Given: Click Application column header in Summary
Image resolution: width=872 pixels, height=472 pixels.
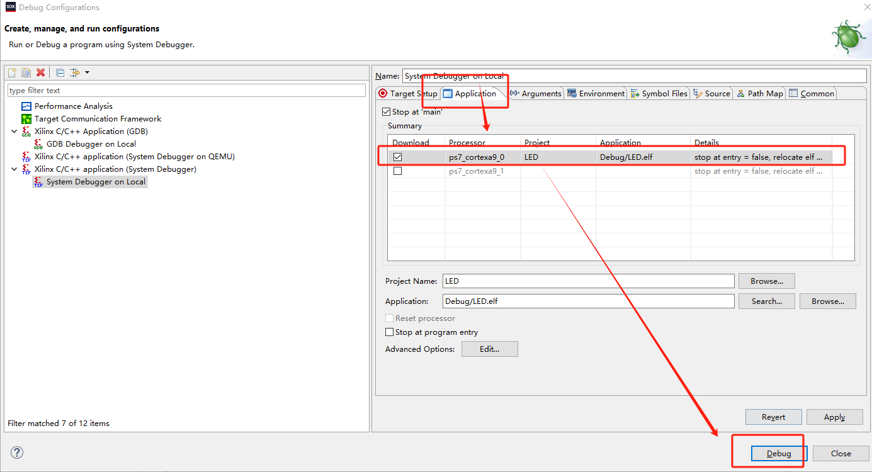Looking at the screenshot, I should (643, 143).
